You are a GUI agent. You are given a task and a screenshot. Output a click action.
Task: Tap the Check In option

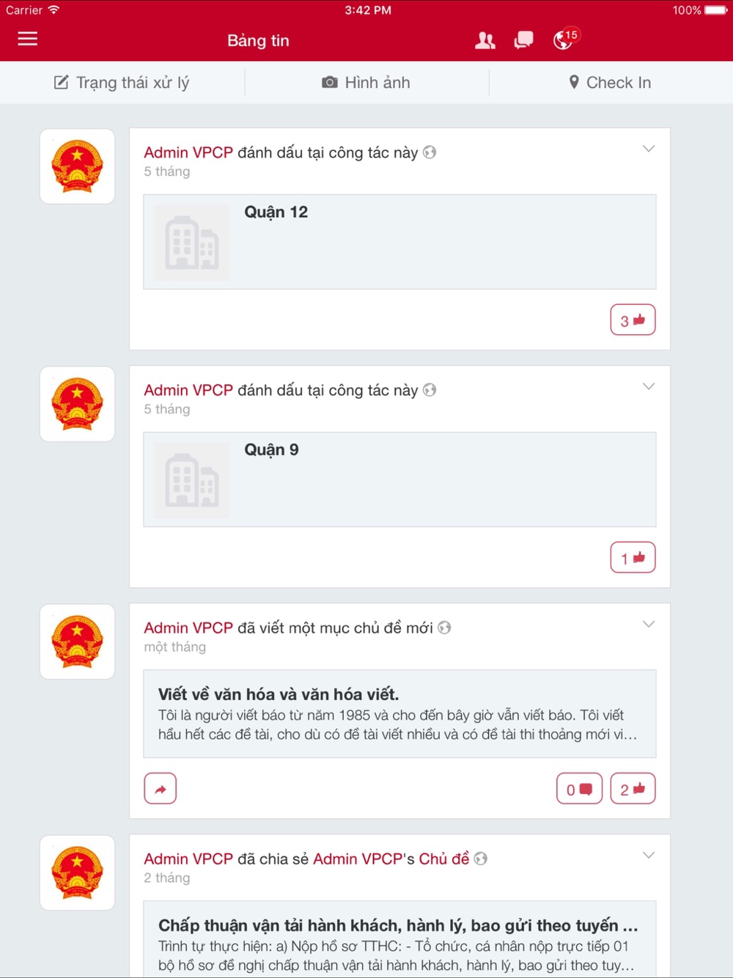tap(610, 83)
